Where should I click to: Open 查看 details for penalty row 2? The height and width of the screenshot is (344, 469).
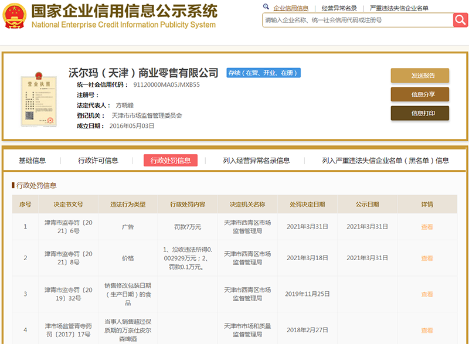tap(427, 258)
